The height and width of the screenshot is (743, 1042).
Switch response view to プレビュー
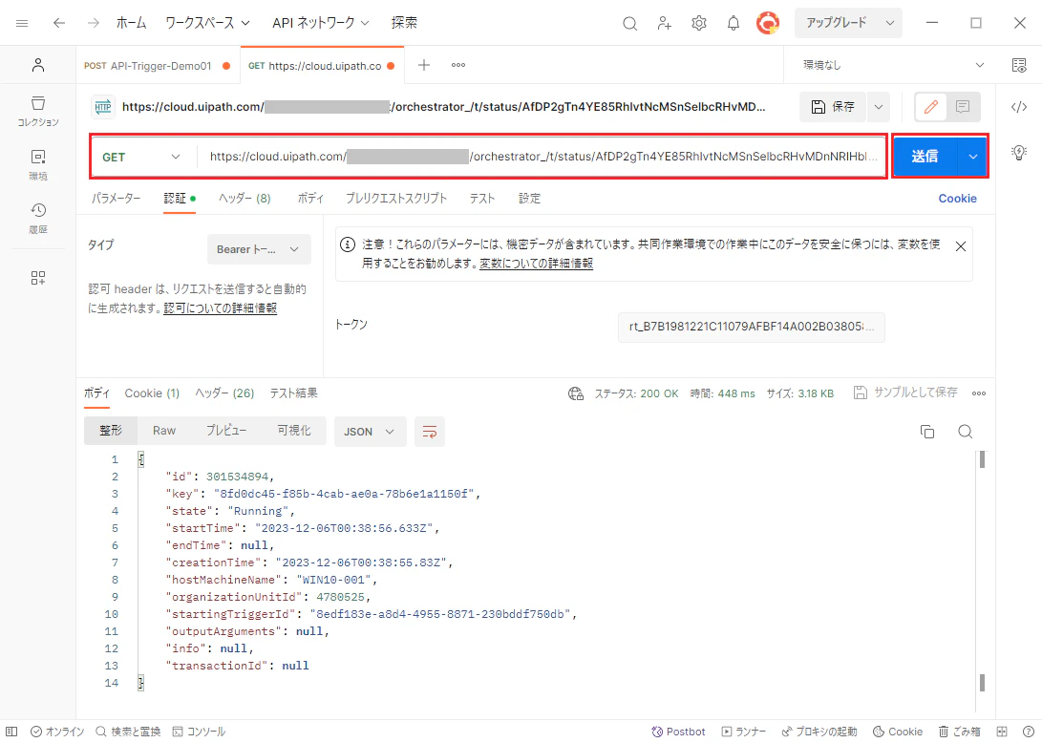(226, 432)
